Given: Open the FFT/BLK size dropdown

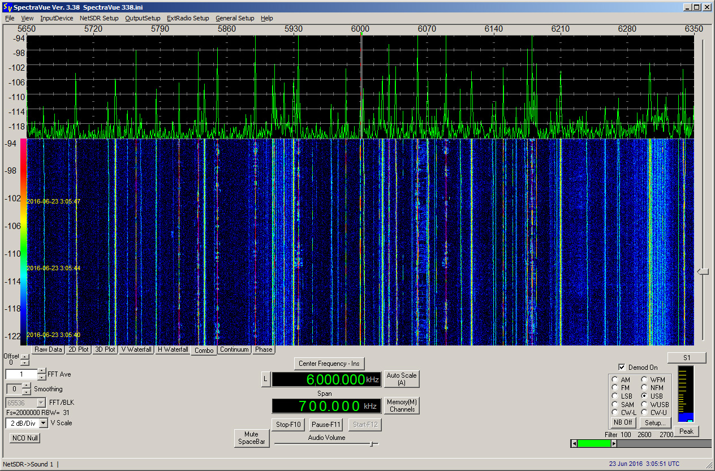Looking at the screenshot, I should 41,403.
